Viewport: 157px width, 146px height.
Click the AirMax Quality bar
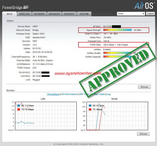tap(117, 53)
